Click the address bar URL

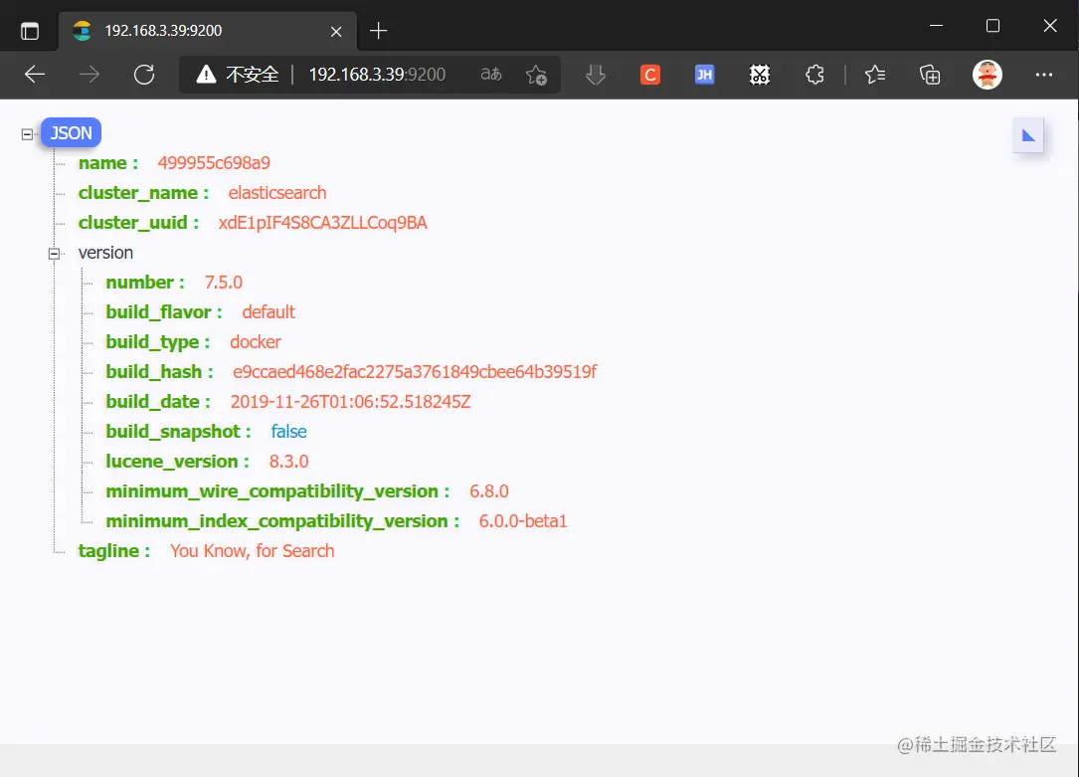(377, 75)
